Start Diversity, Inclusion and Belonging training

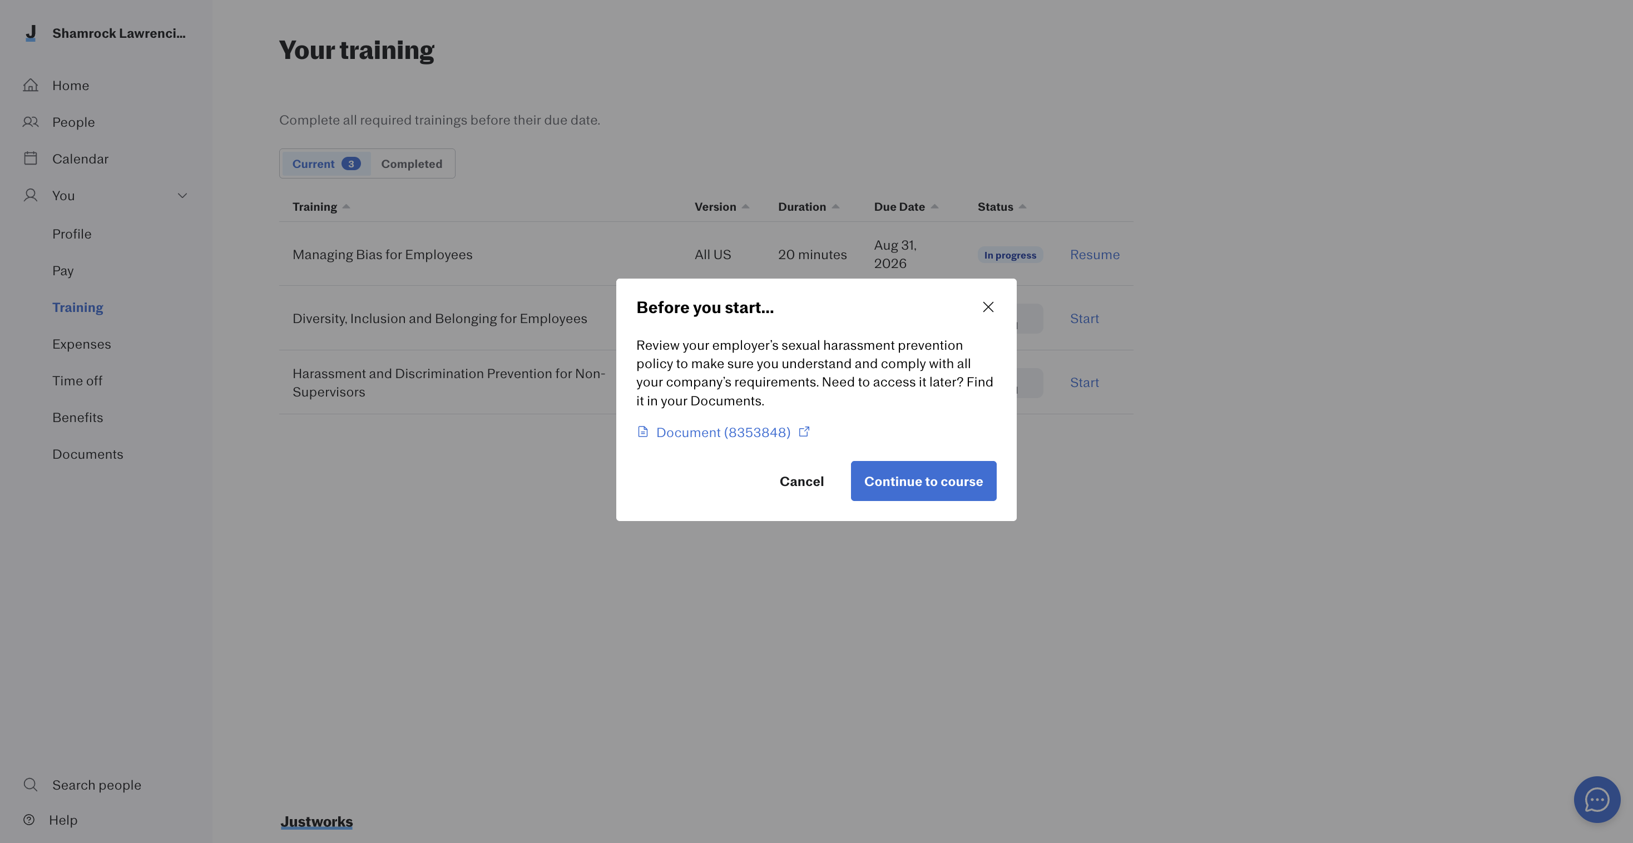(x=1084, y=319)
